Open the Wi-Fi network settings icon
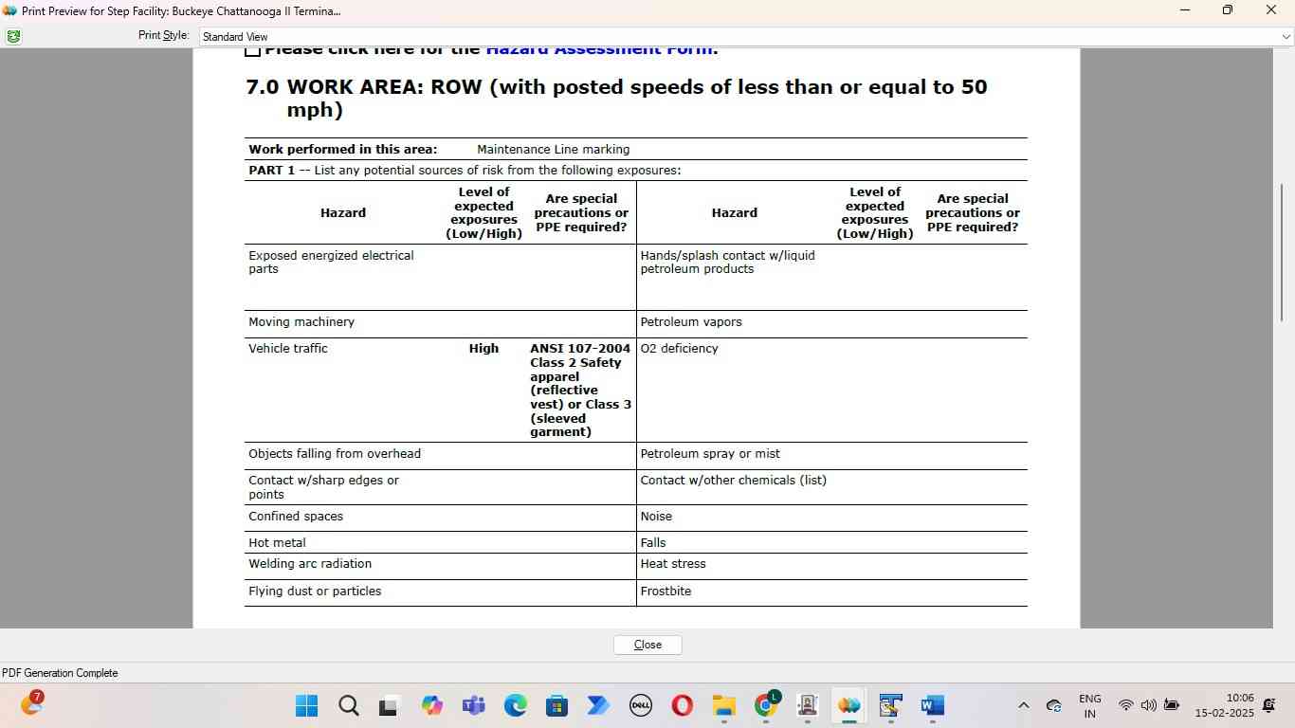The image size is (1295, 728). coord(1126,705)
